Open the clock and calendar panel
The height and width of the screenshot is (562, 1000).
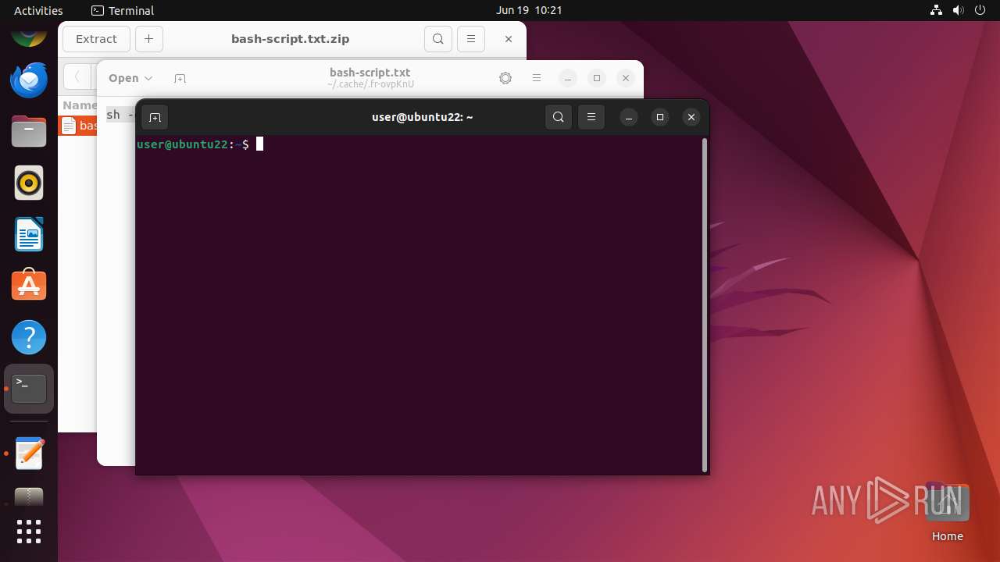tap(529, 10)
